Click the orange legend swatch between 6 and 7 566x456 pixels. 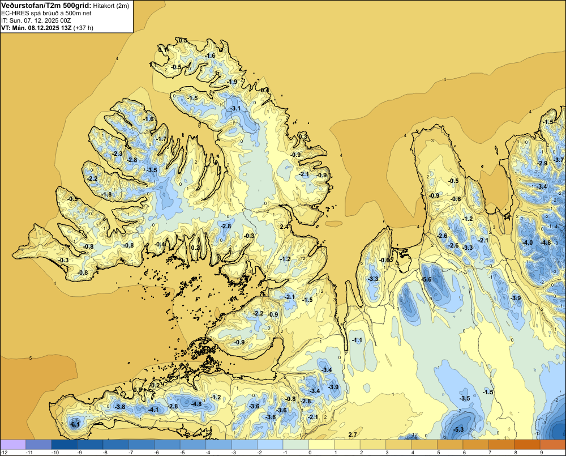pyautogui.click(x=476, y=444)
